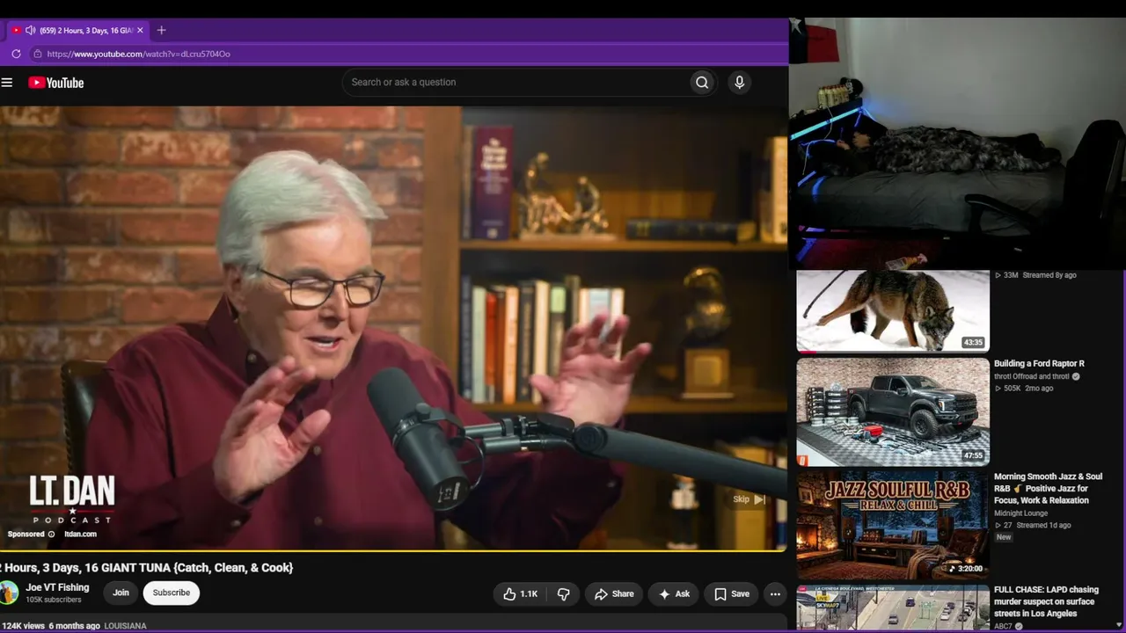Click the 'Sponsored' ad label
Screen dimensions: 1126x633
[x=26, y=534]
